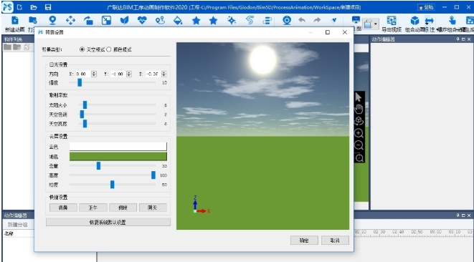Click the direction X value field 0.00
The image size is (474, 262).
(83, 74)
